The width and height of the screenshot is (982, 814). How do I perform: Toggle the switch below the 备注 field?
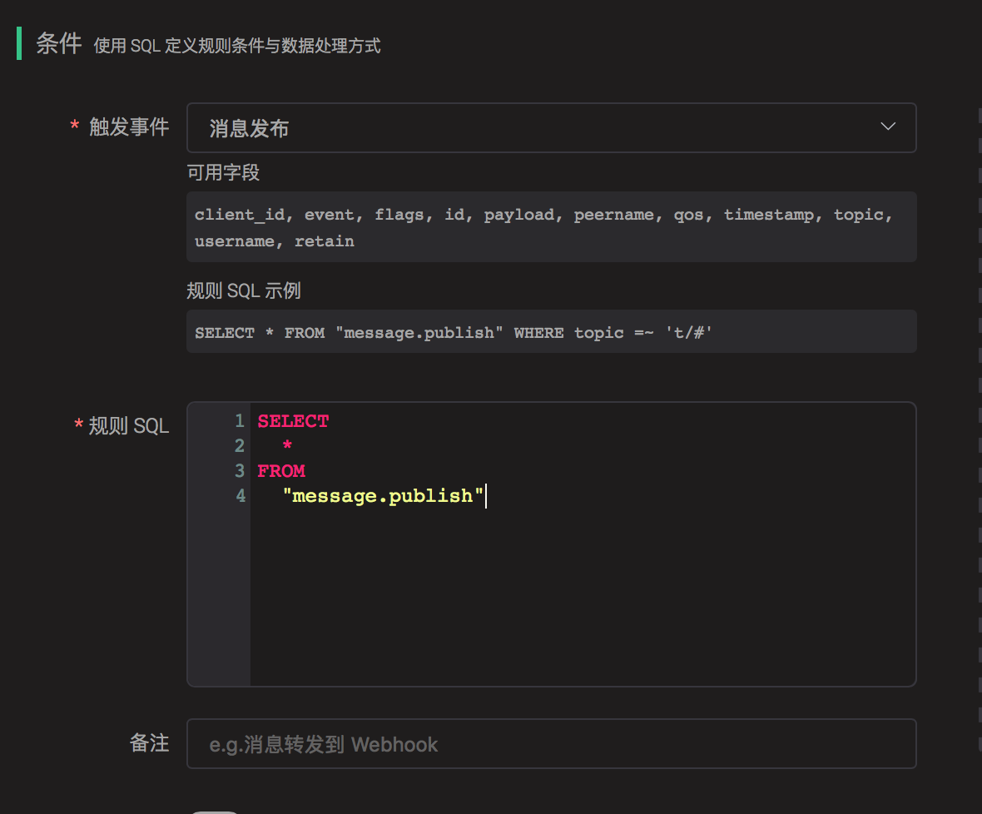point(214,811)
